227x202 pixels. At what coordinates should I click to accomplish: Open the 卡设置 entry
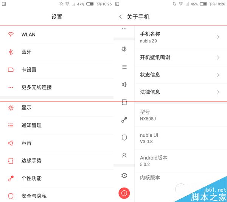pyautogui.click(x=57, y=70)
